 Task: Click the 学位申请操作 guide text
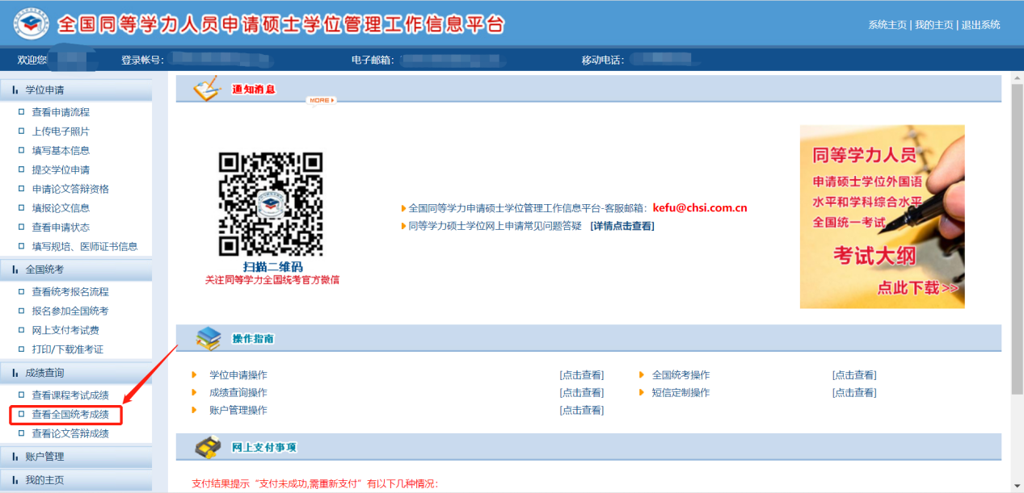click(x=238, y=375)
